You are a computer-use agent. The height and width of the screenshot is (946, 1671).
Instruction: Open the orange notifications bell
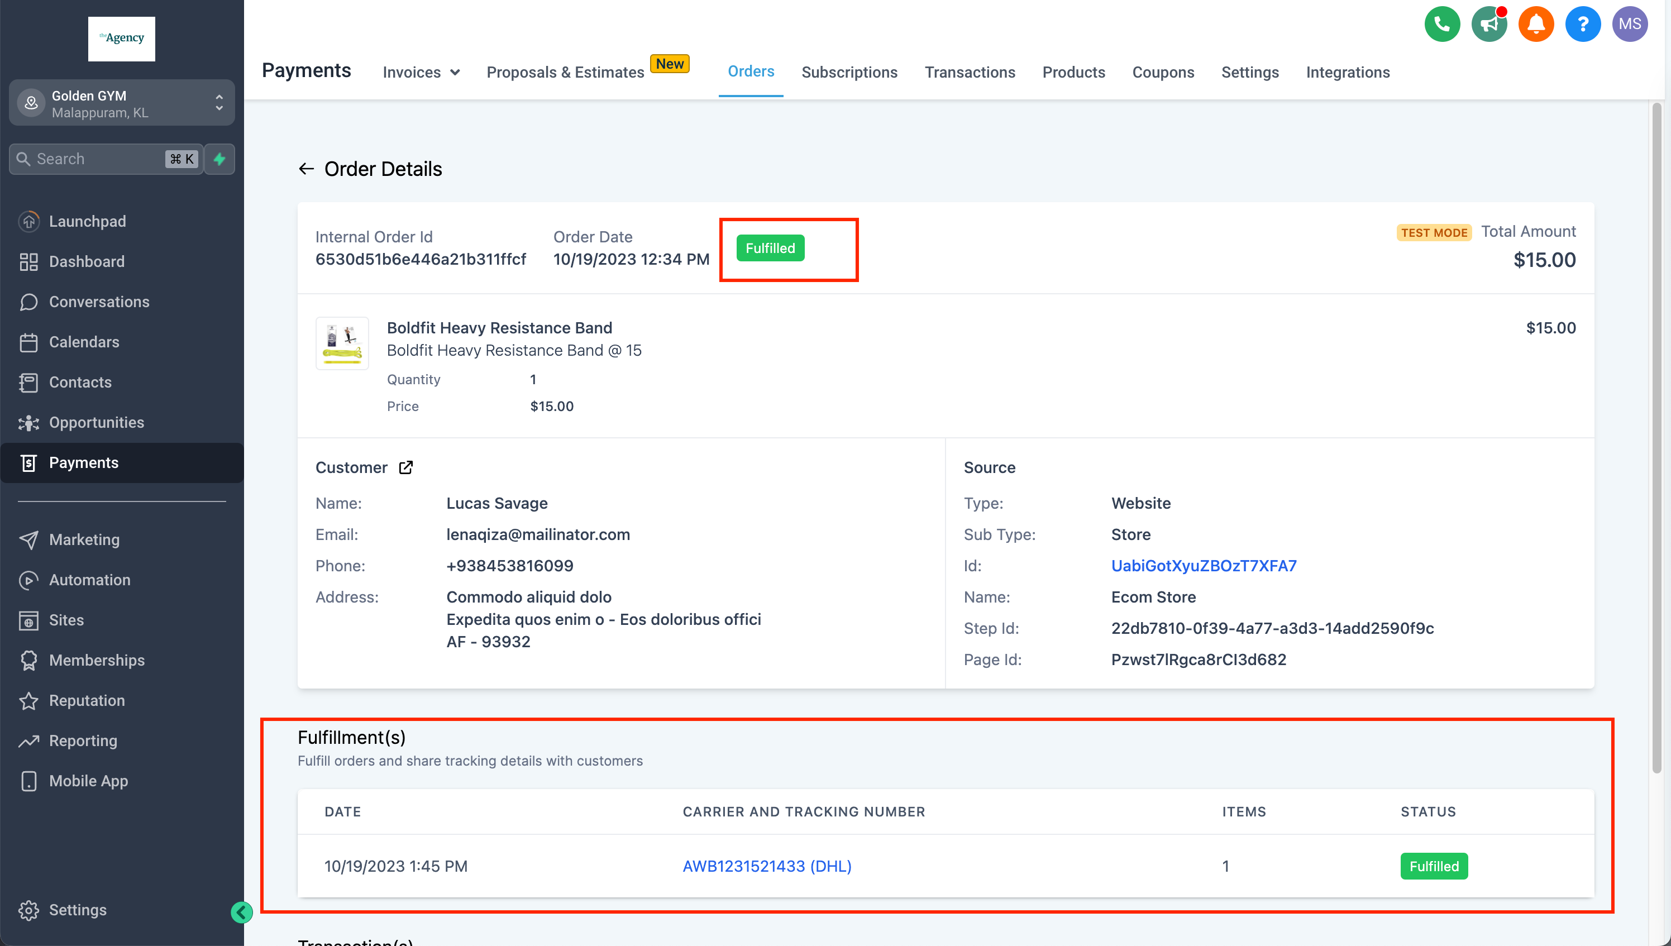click(x=1535, y=24)
